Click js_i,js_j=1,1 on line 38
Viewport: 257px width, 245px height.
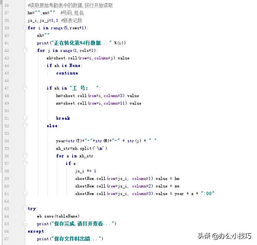tap(43, 21)
